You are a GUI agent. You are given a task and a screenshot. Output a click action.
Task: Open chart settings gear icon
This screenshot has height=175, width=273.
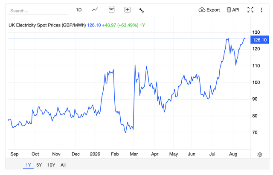tap(260, 155)
